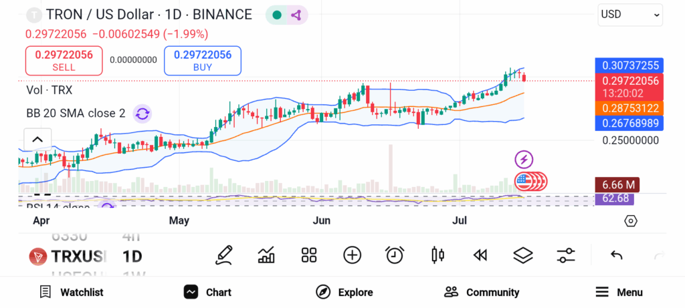Screen dimensions: 685x308
Task: Tap the Apr date axis label
Action: [x=41, y=220]
